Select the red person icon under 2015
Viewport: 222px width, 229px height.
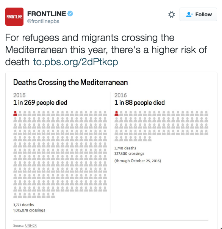click(15, 113)
